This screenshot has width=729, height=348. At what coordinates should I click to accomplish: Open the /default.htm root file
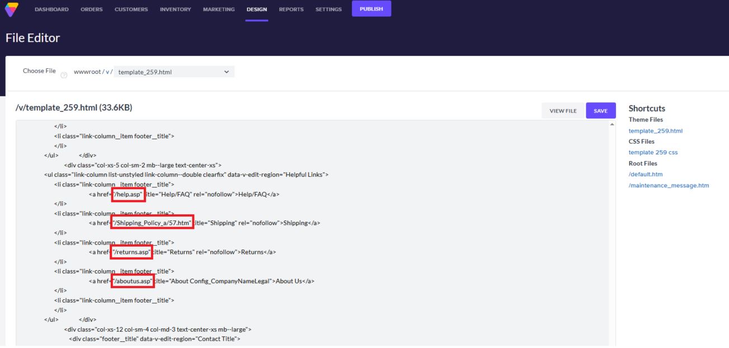646,174
